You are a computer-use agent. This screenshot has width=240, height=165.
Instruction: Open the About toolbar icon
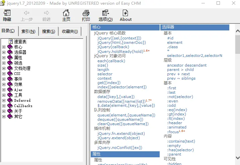coord(126,13)
